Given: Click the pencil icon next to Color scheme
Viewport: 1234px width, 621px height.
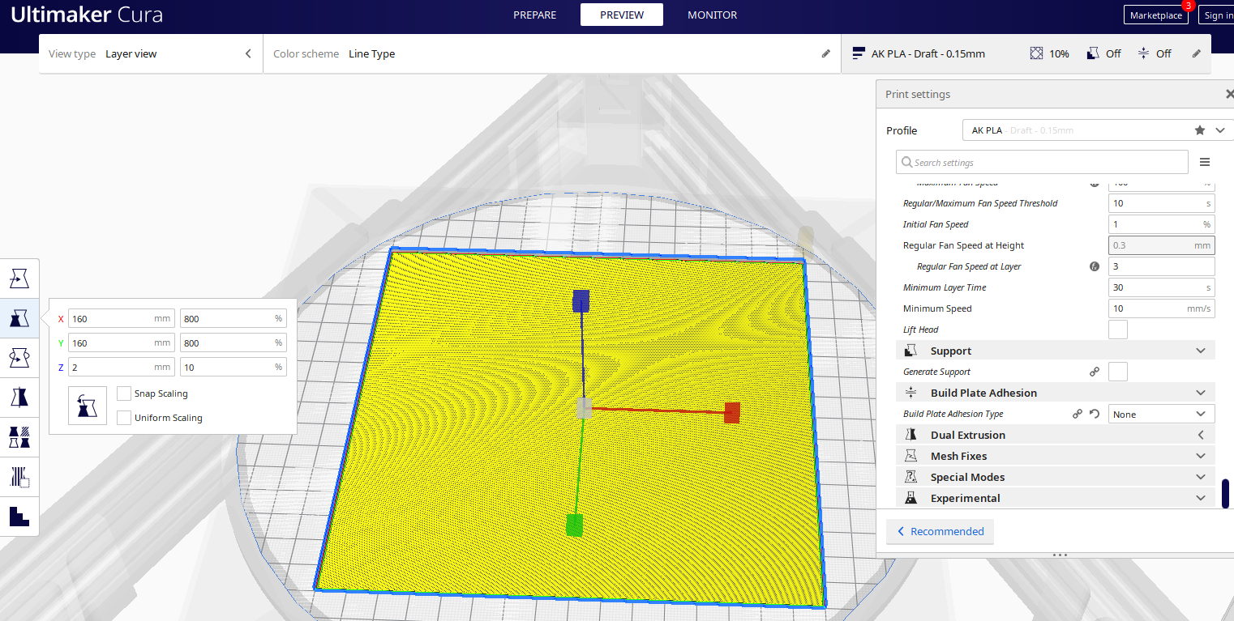Looking at the screenshot, I should (826, 53).
